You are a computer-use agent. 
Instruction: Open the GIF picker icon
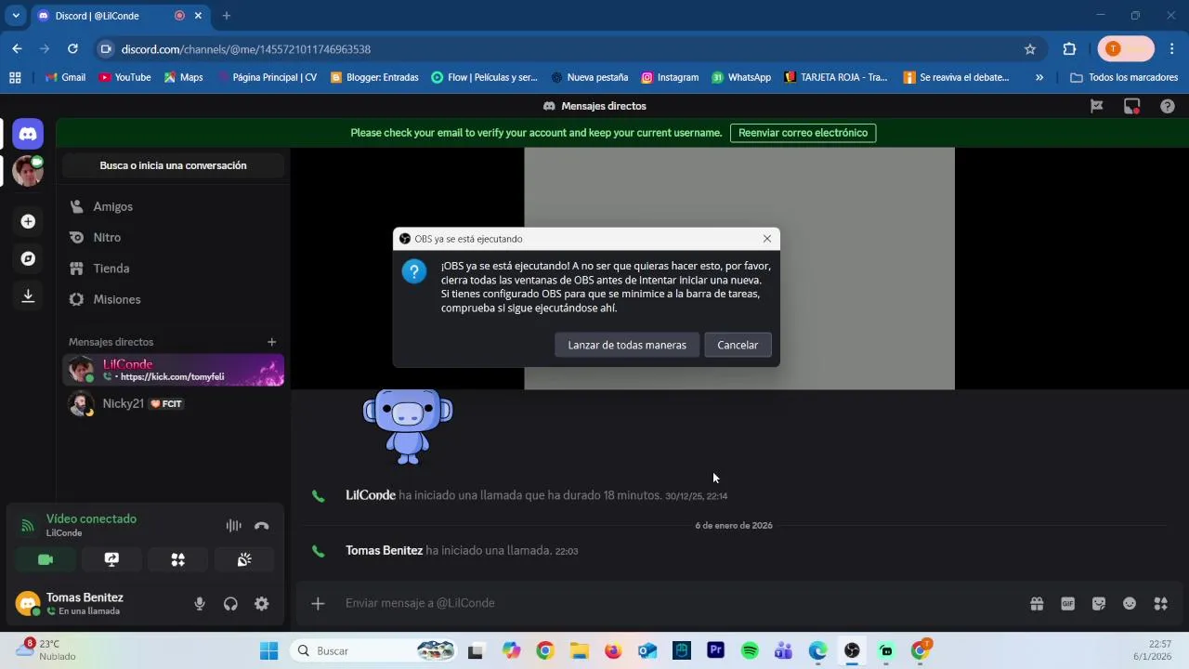(1067, 604)
